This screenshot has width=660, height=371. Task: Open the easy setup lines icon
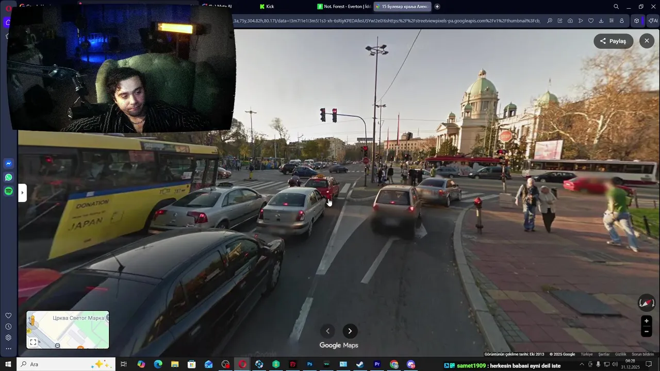click(x=612, y=21)
